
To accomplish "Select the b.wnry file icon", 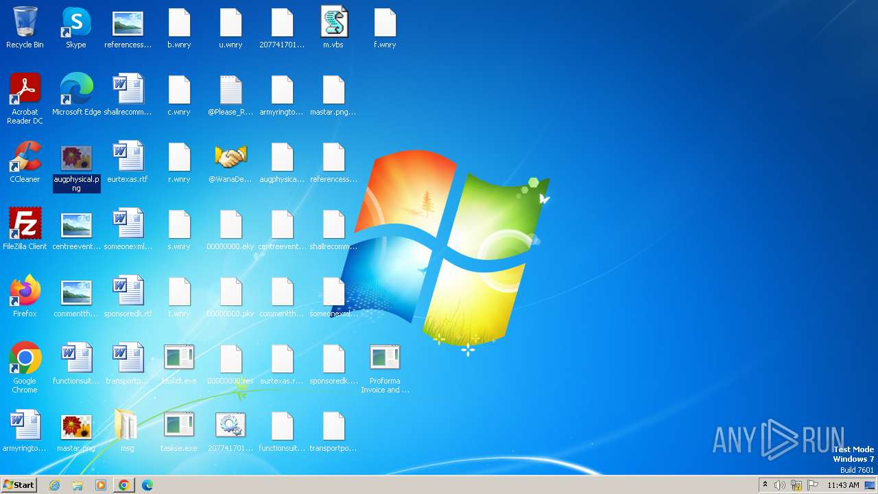I will (179, 28).
